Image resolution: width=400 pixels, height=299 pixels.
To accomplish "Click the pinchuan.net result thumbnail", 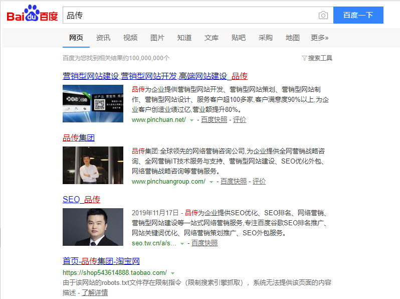I will [93, 103].
